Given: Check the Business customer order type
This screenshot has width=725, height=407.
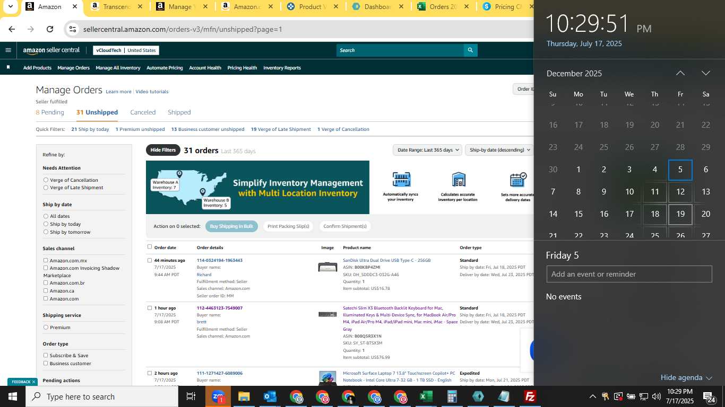Looking at the screenshot, I should [x=46, y=364].
